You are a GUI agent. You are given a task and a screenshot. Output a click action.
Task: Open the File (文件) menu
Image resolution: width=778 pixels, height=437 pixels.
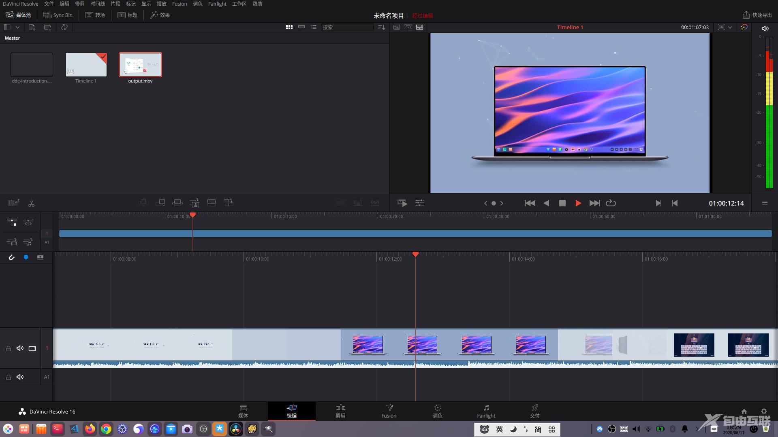(49, 4)
